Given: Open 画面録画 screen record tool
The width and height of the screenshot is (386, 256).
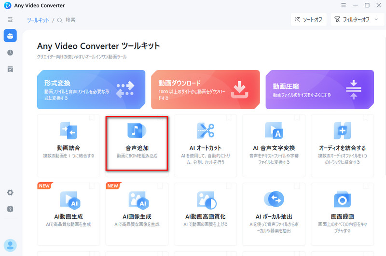Looking at the screenshot, I should point(342,214).
